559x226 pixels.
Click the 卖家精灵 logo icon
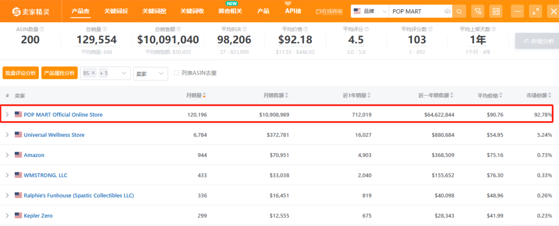(x=17, y=12)
